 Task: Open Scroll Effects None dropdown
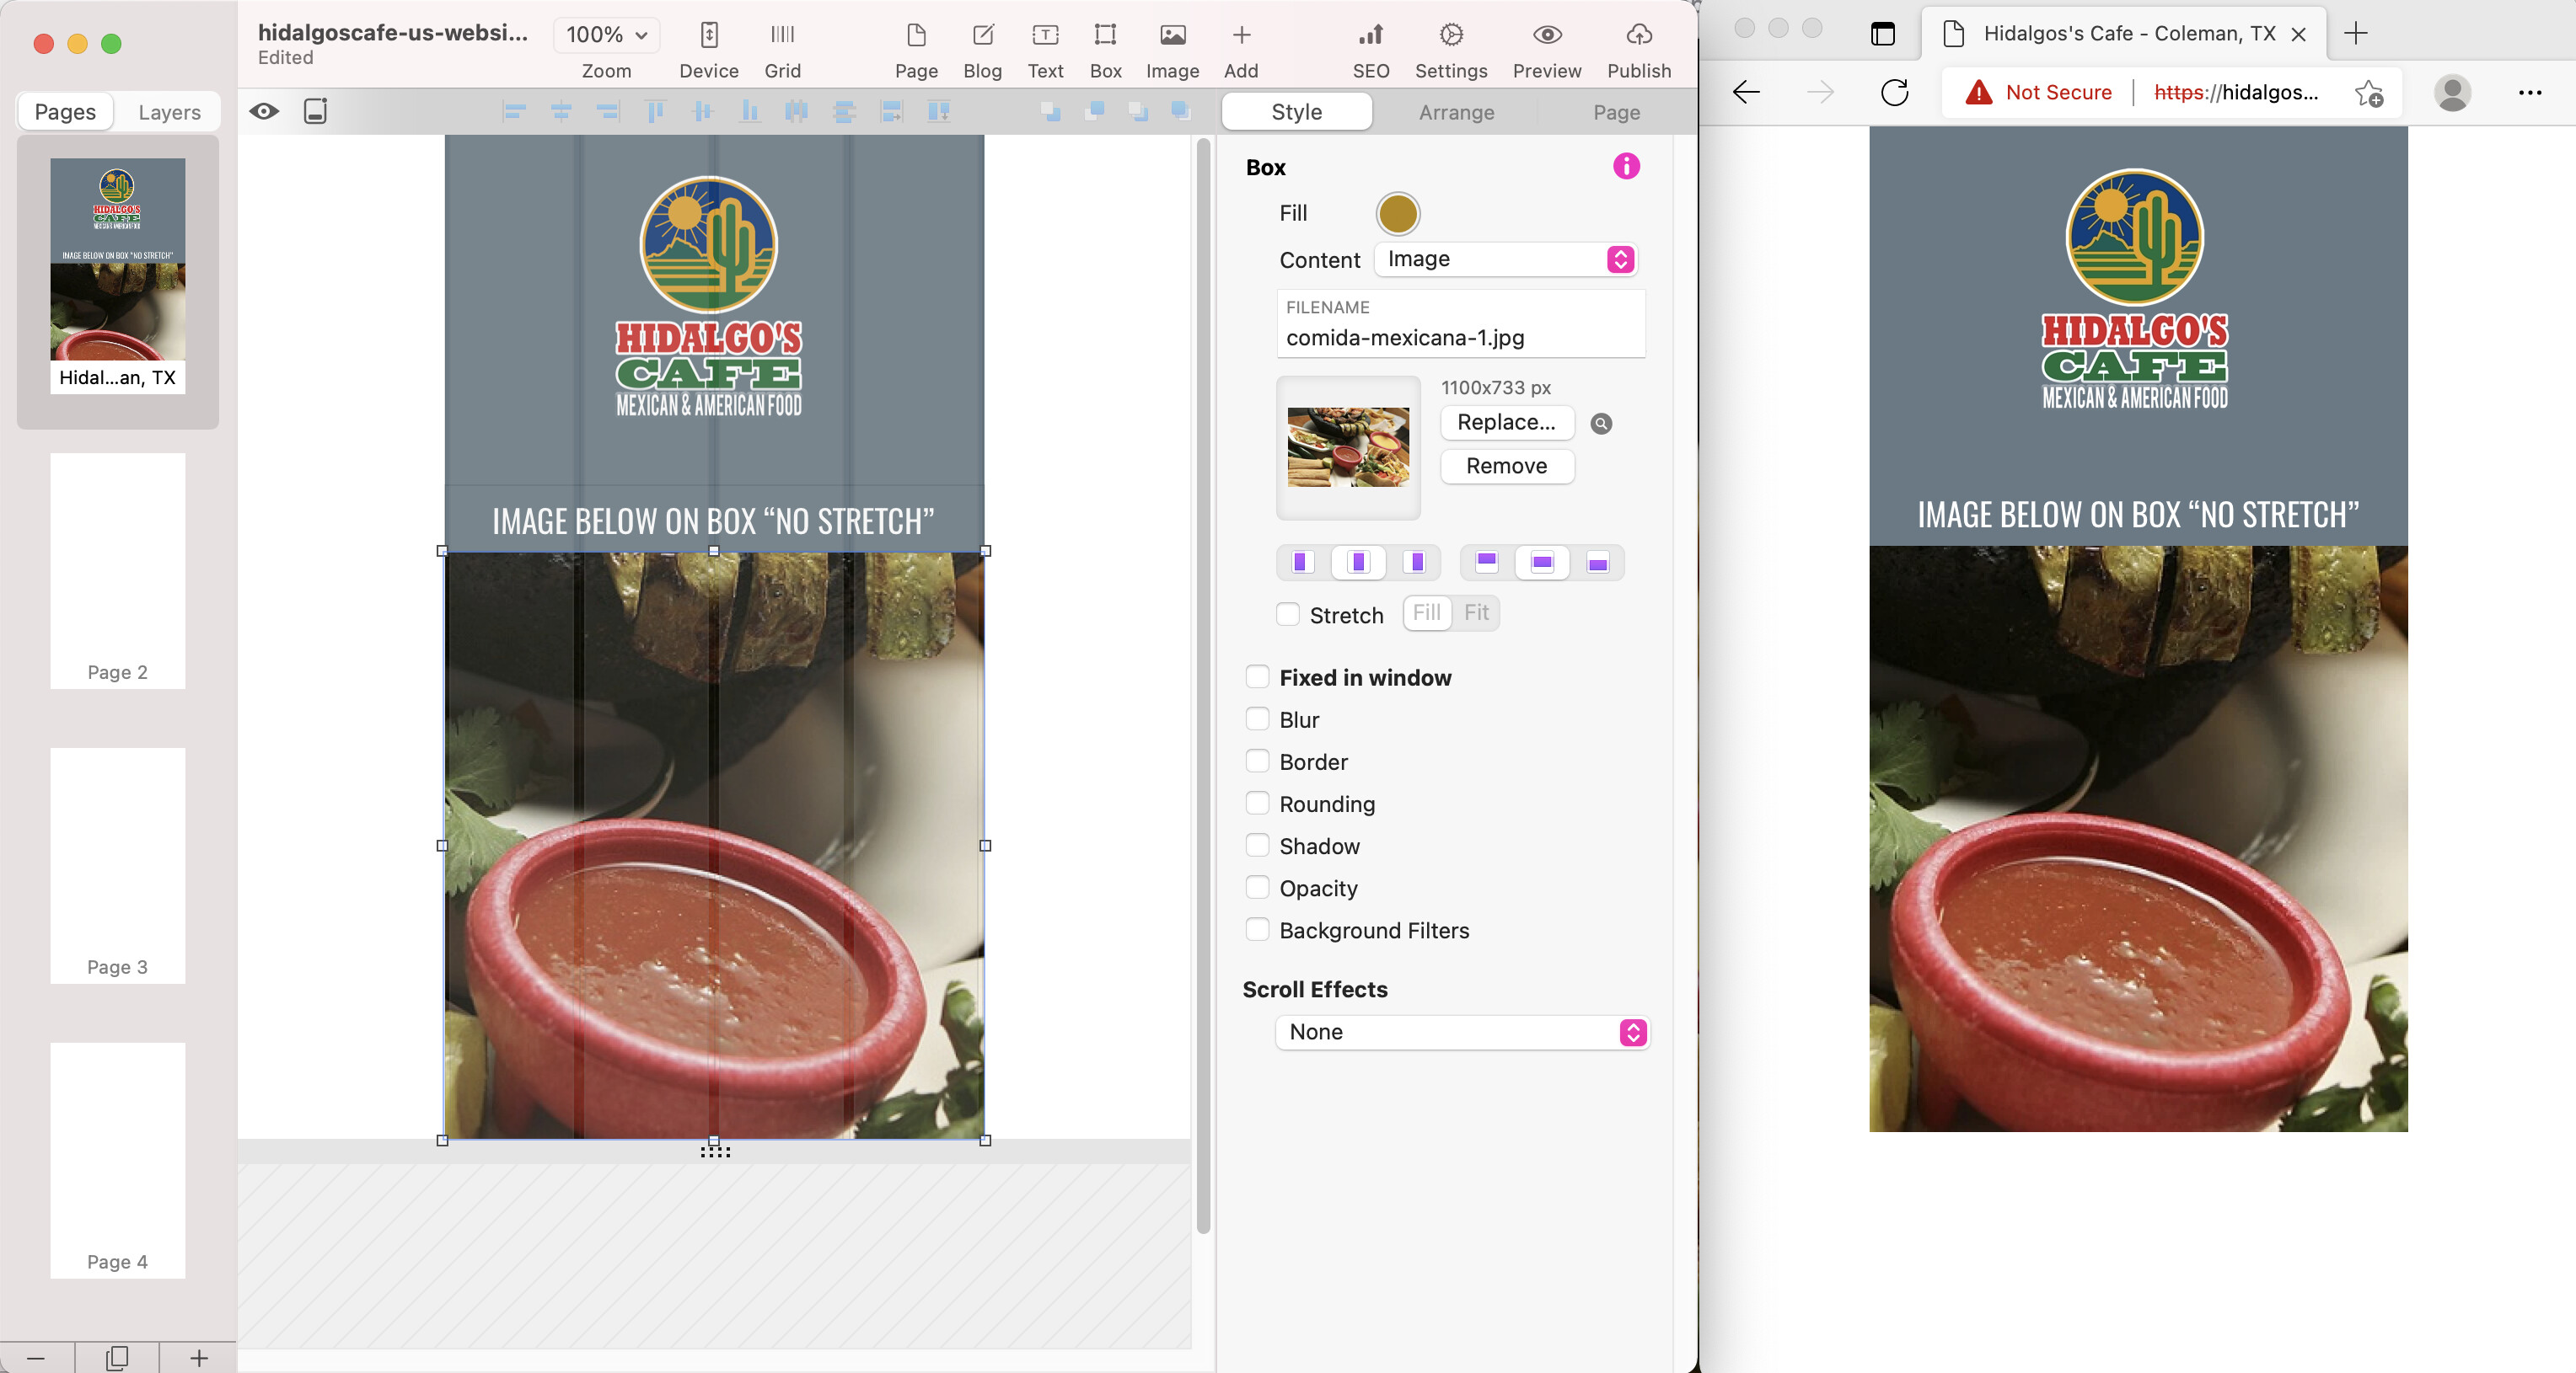pos(1462,1032)
